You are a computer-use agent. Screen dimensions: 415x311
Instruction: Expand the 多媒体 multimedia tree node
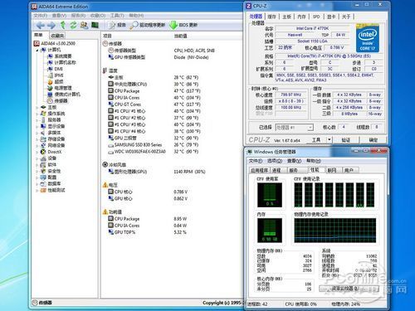(x=37, y=133)
